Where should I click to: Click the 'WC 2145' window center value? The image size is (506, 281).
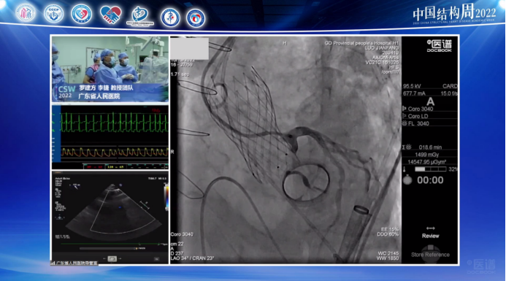[x=388, y=253]
